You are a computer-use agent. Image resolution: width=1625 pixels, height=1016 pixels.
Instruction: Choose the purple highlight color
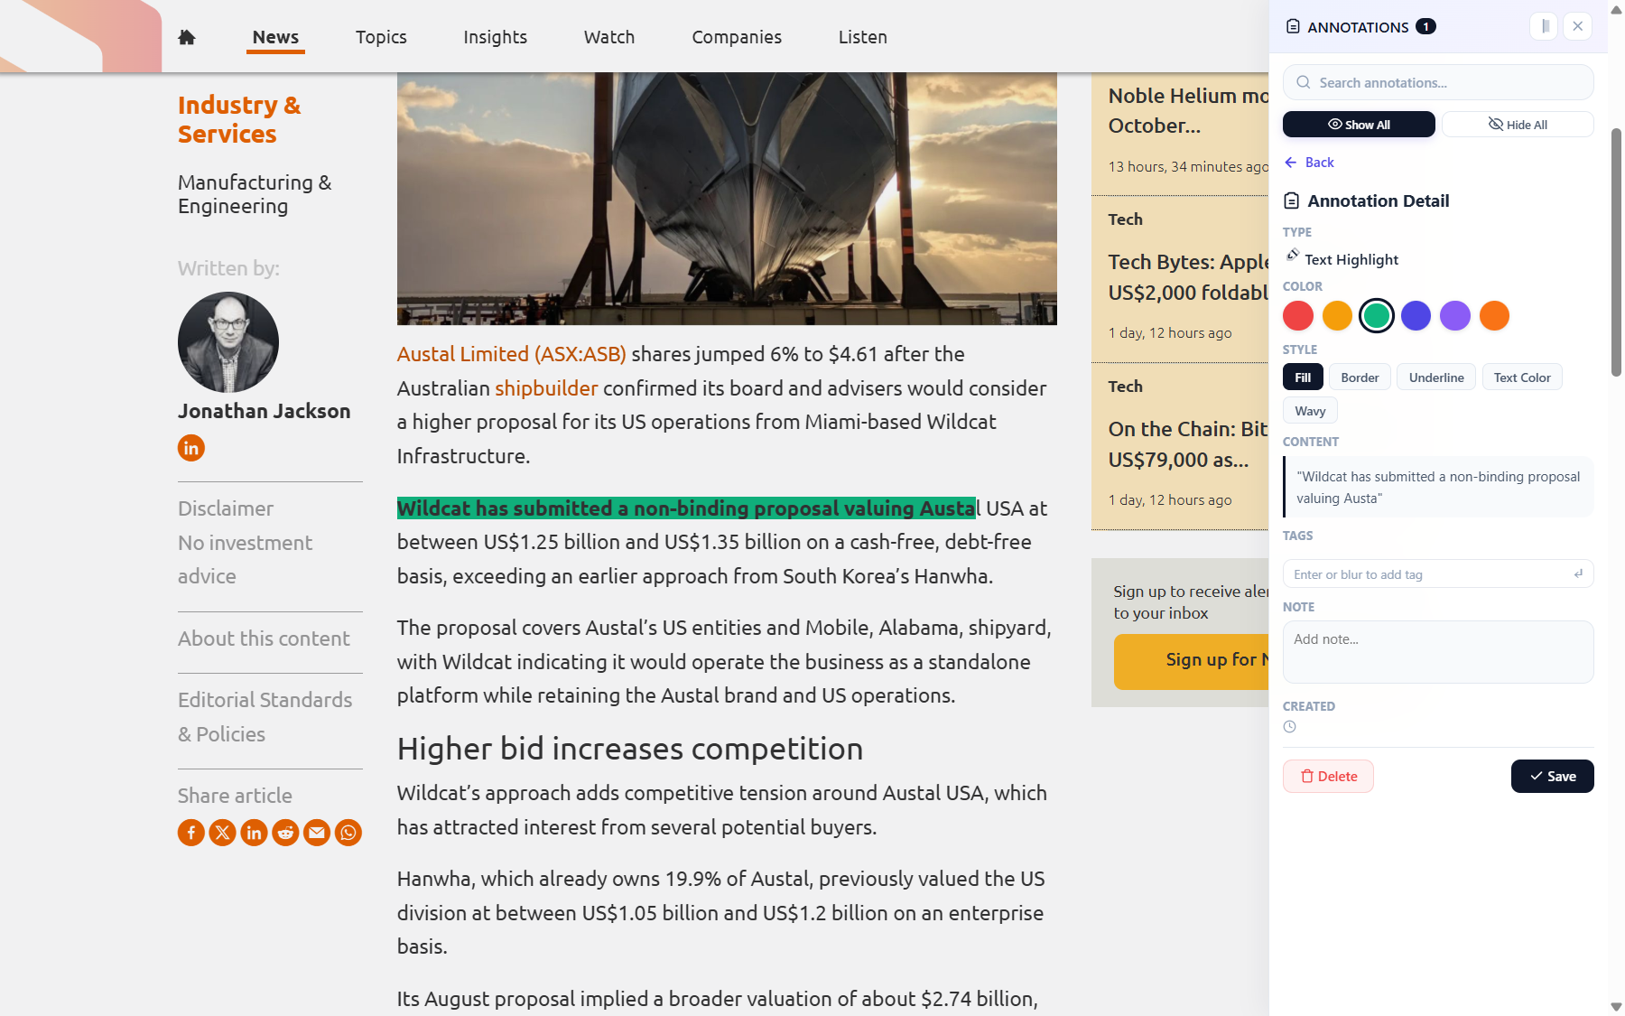tap(1455, 316)
